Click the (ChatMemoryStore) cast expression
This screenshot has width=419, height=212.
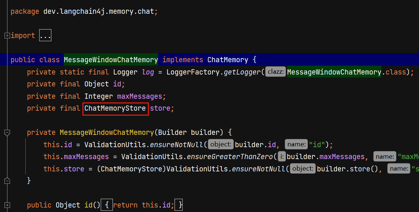(132, 169)
